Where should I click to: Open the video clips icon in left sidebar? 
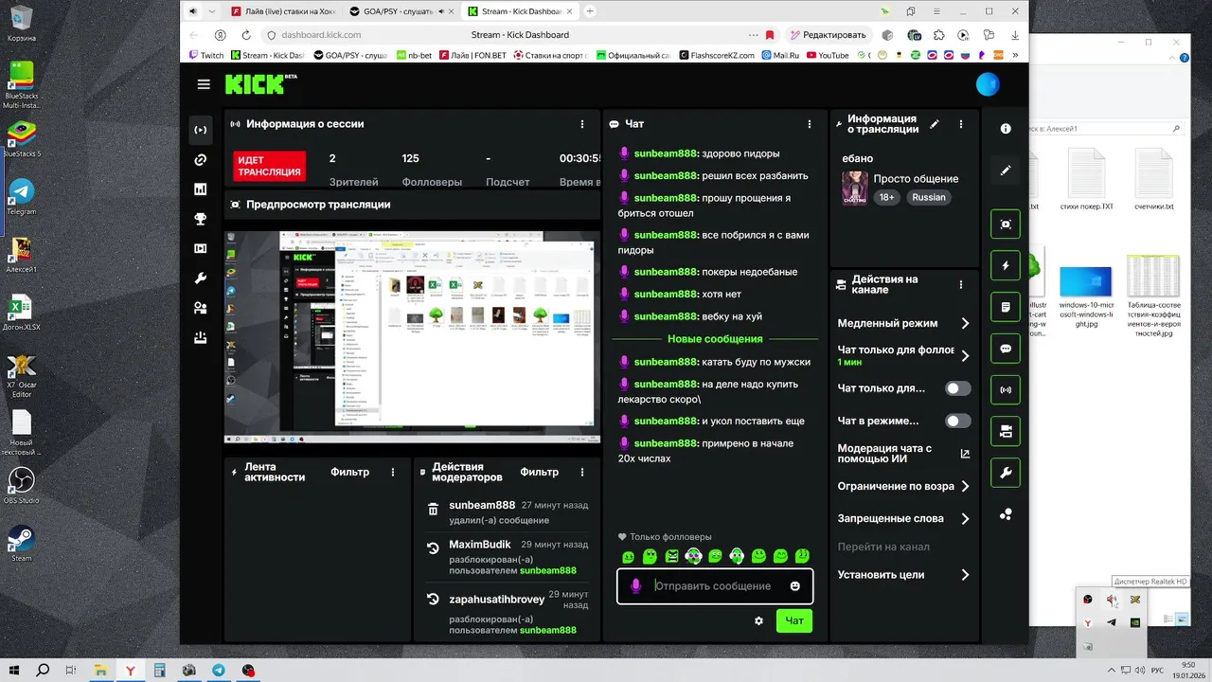coord(200,248)
